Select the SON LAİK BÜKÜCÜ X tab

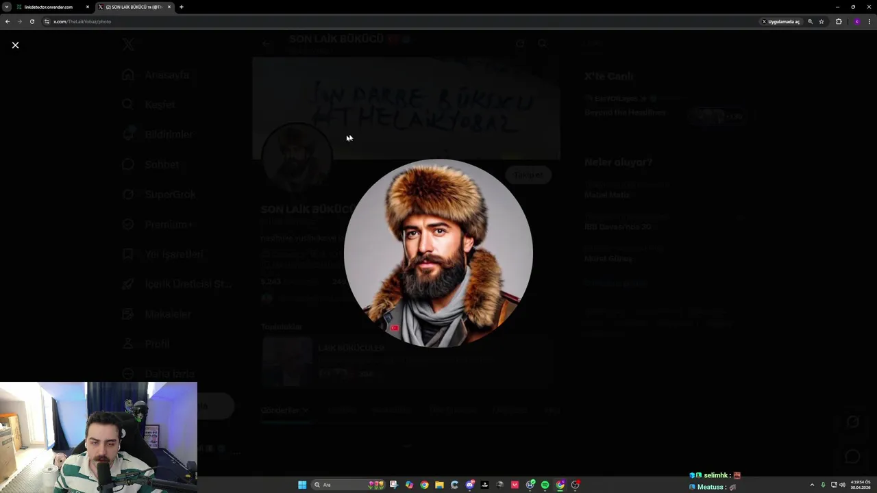tap(134, 7)
